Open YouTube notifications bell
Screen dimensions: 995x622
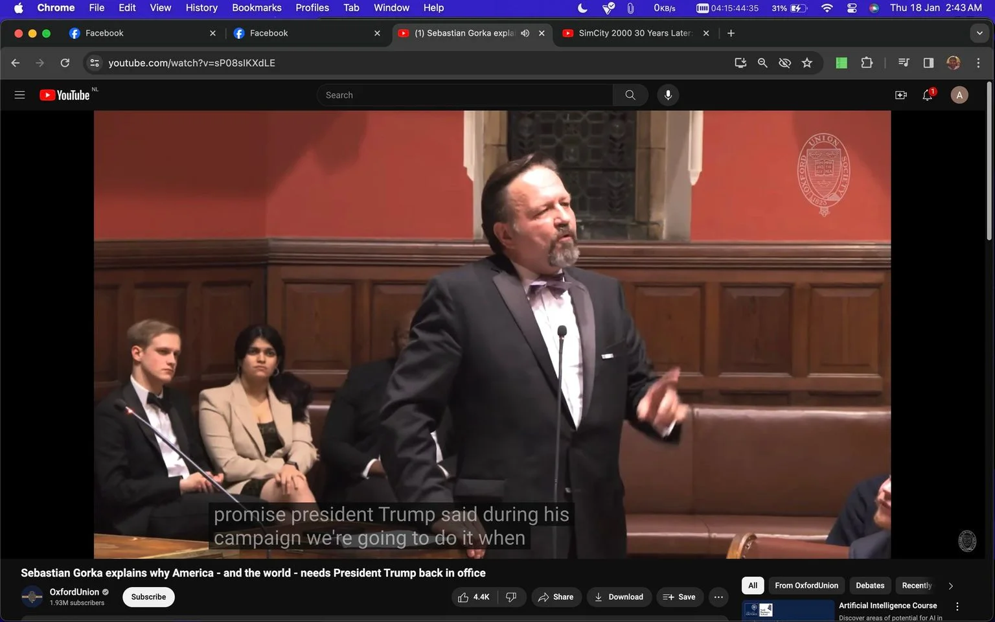click(x=928, y=95)
